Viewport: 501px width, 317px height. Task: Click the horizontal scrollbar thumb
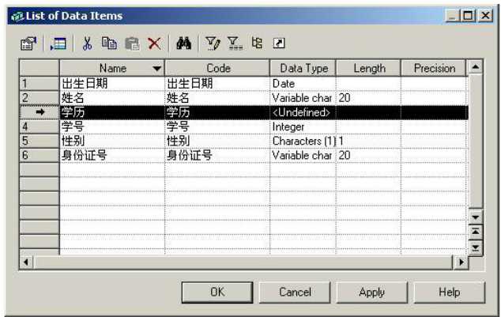click(243, 262)
